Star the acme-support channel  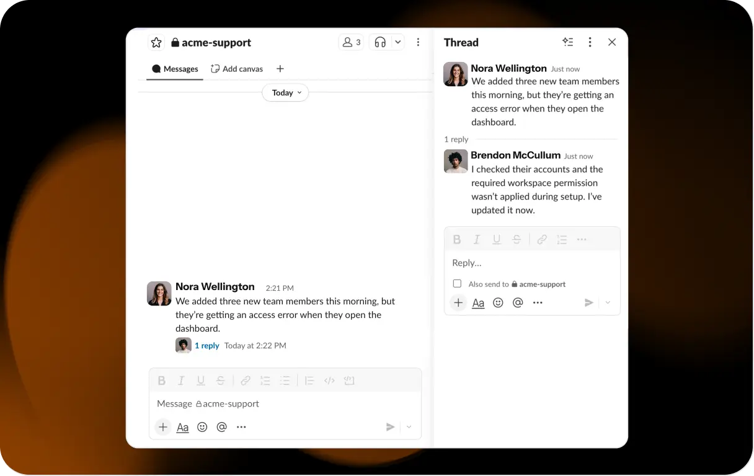[156, 42]
